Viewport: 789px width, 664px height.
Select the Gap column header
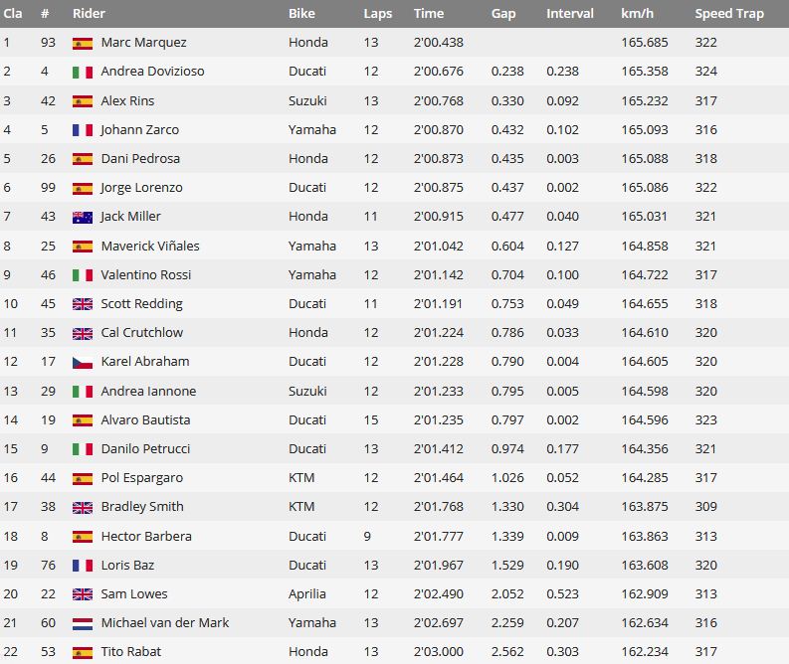click(x=503, y=14)
